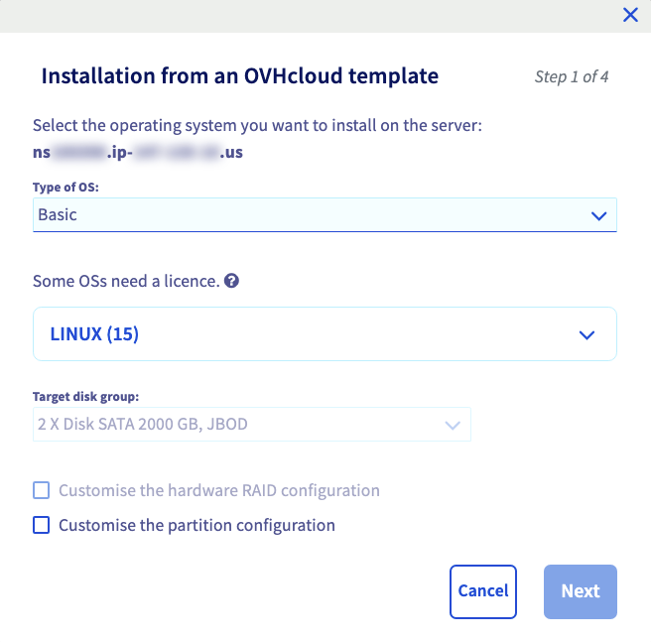Image resolution: width=651 pixels, height=642 pixels.
Task: Click the chevron arrow in the disk group field
Action: 453,425
